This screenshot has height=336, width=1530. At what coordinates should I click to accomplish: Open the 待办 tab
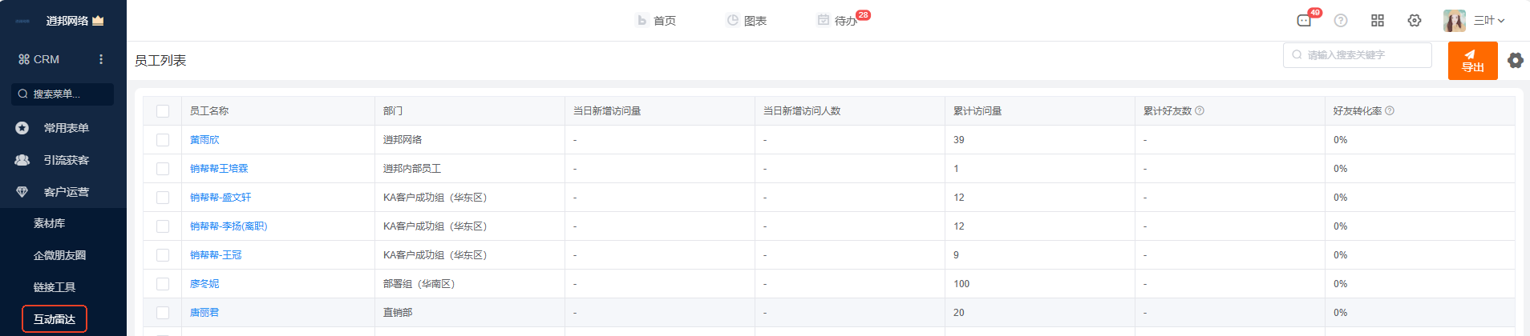pos(838,21)
